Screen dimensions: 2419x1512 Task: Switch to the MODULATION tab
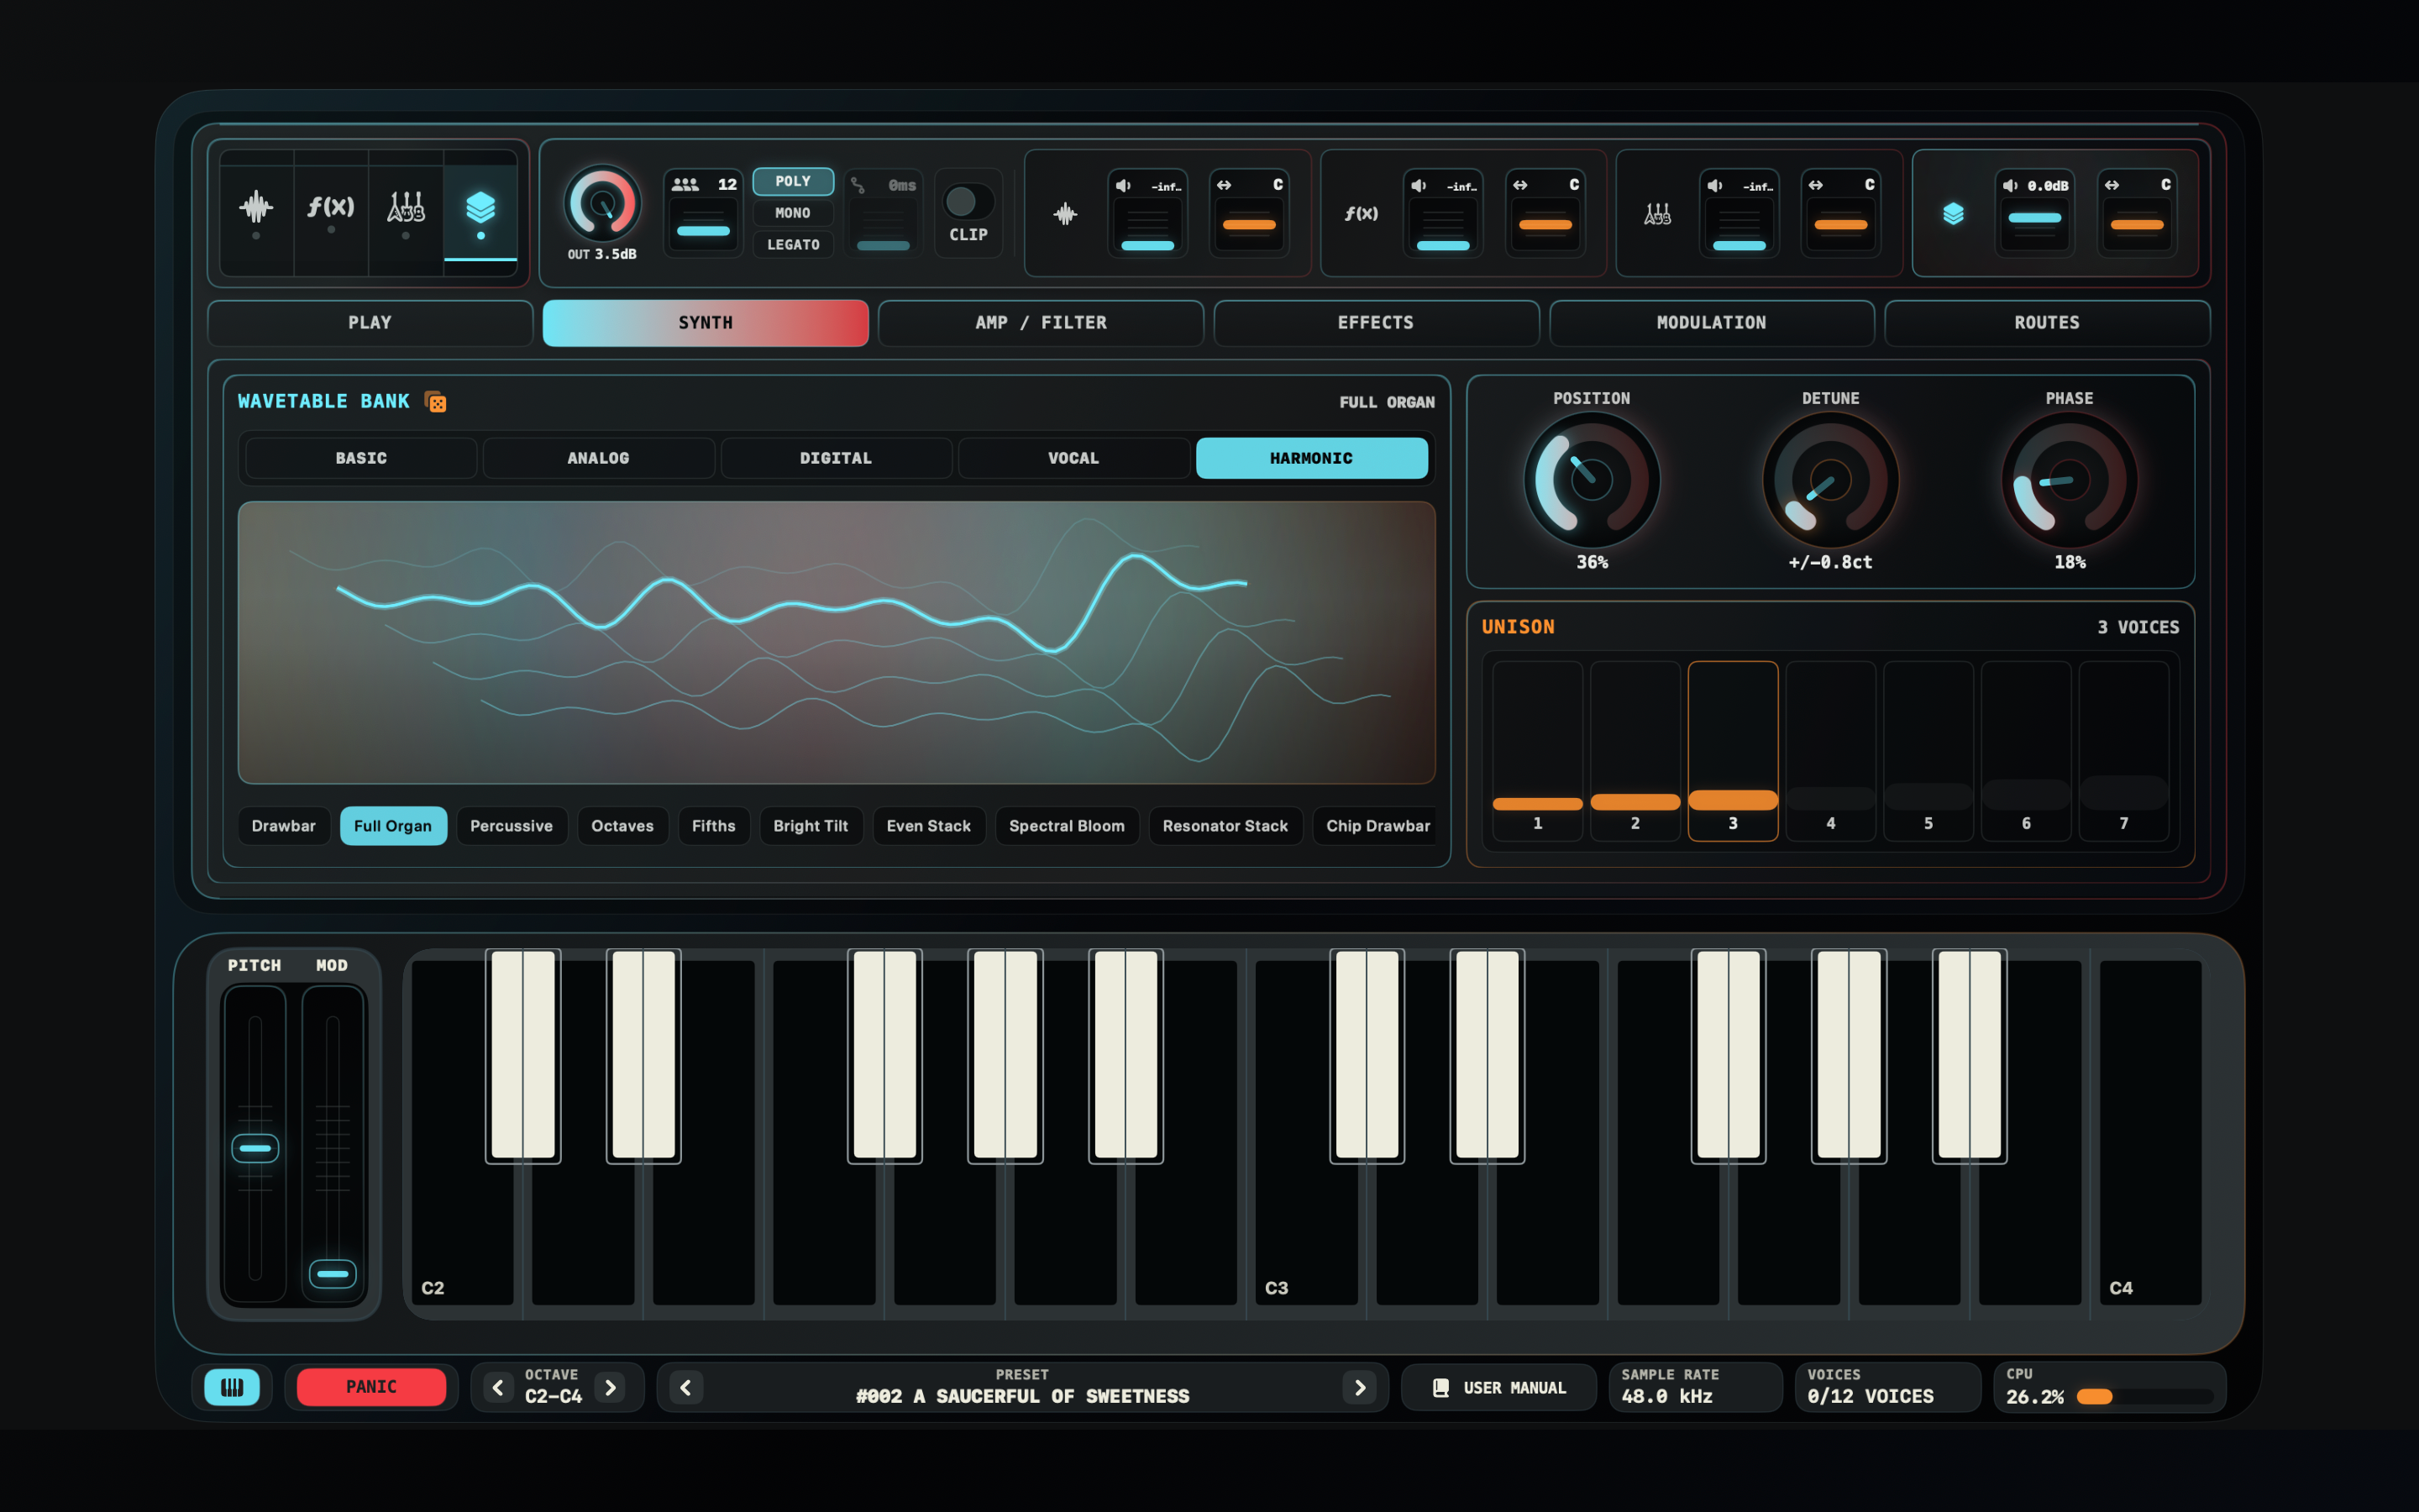(1711, 323)
